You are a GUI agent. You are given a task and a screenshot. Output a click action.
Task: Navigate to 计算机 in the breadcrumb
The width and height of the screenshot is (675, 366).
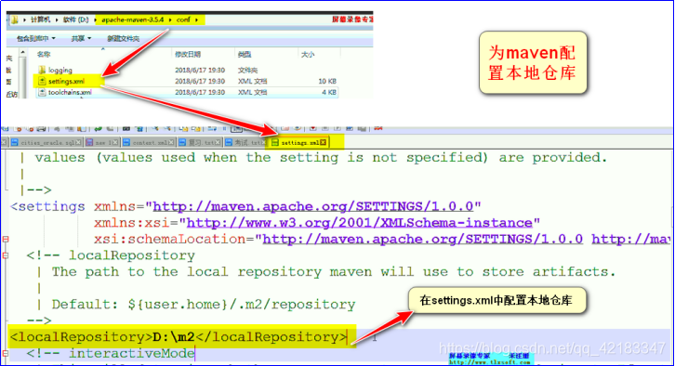point(41,20)
